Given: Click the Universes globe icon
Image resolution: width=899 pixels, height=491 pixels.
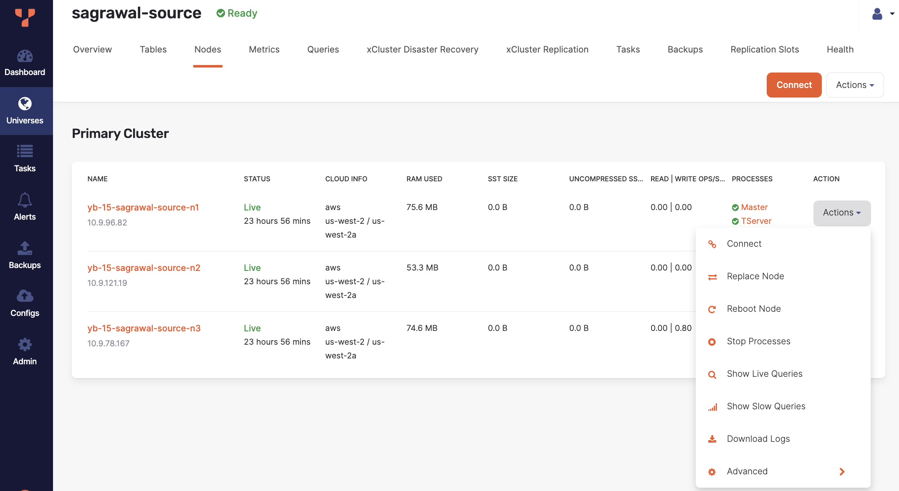Looking at the screenshot, I should (25, 104).
